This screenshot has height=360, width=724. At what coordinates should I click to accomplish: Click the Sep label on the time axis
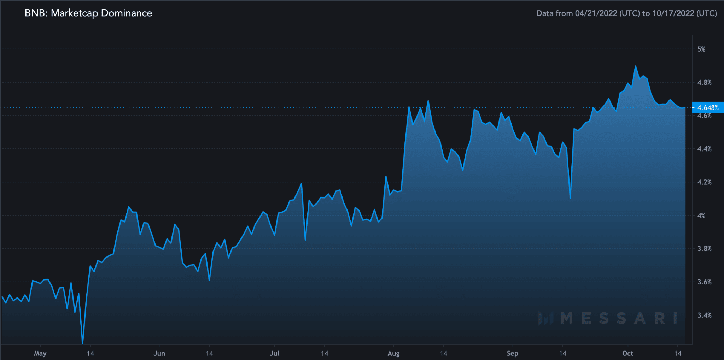[513, 353]
